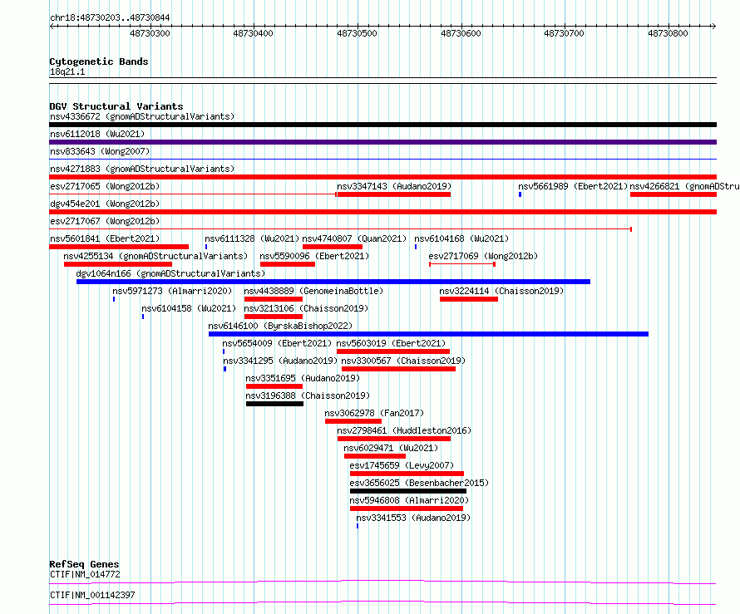Click the DGV Structural Variants track title
The image size is (740, 614).
tap(116, 106)
